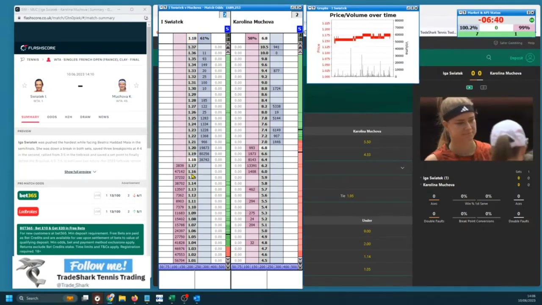Screen dimensions: 542x305
Task: Open the ODDS tab on Flashscore
Action: coord(52,117)
